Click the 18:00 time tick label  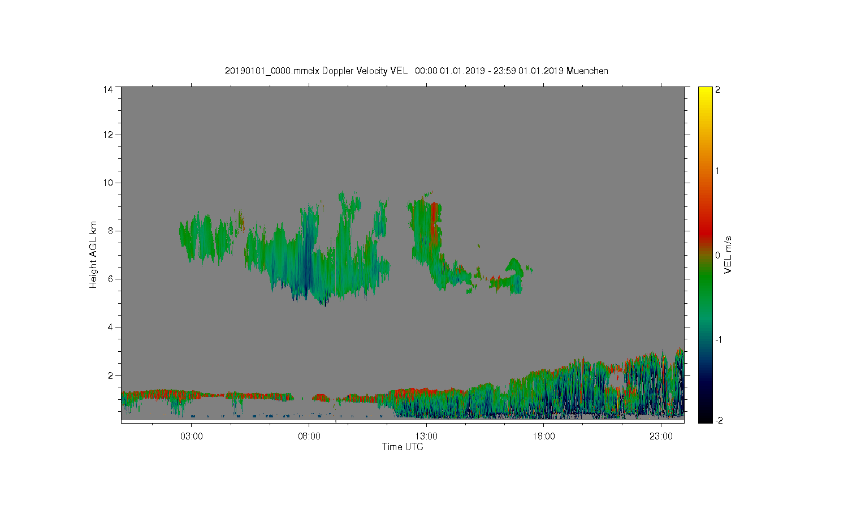click(544, 437)
